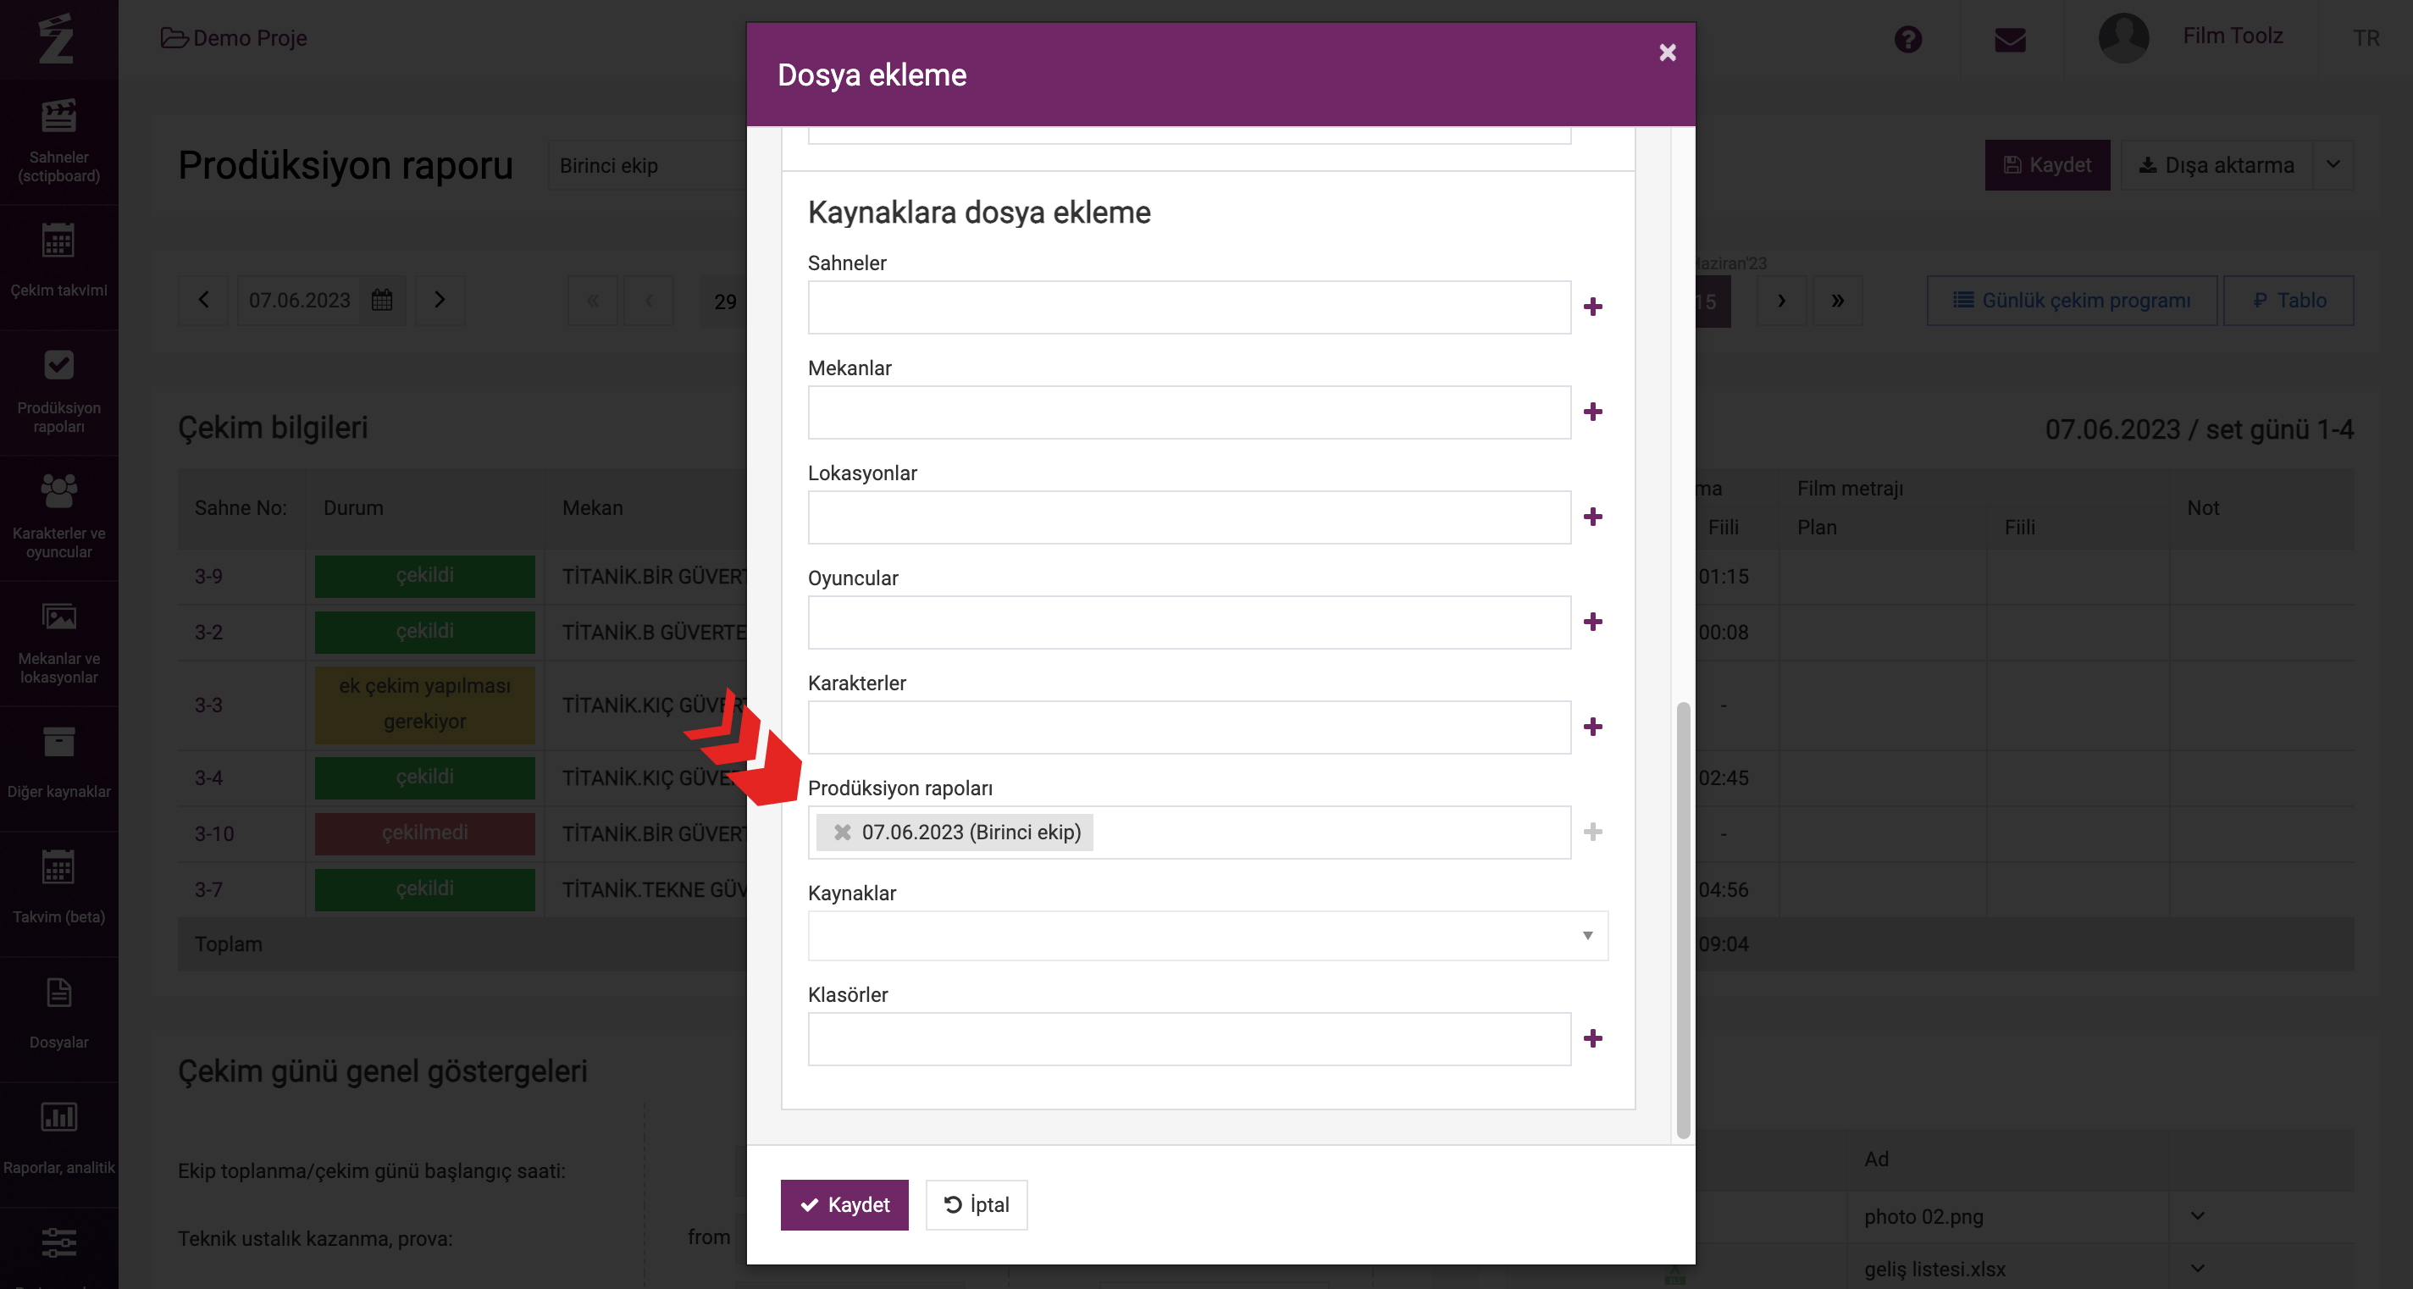The image size is (2413, 1289).
Task: Save the file with dialog Kaydet button
Action: (844, 1204)
